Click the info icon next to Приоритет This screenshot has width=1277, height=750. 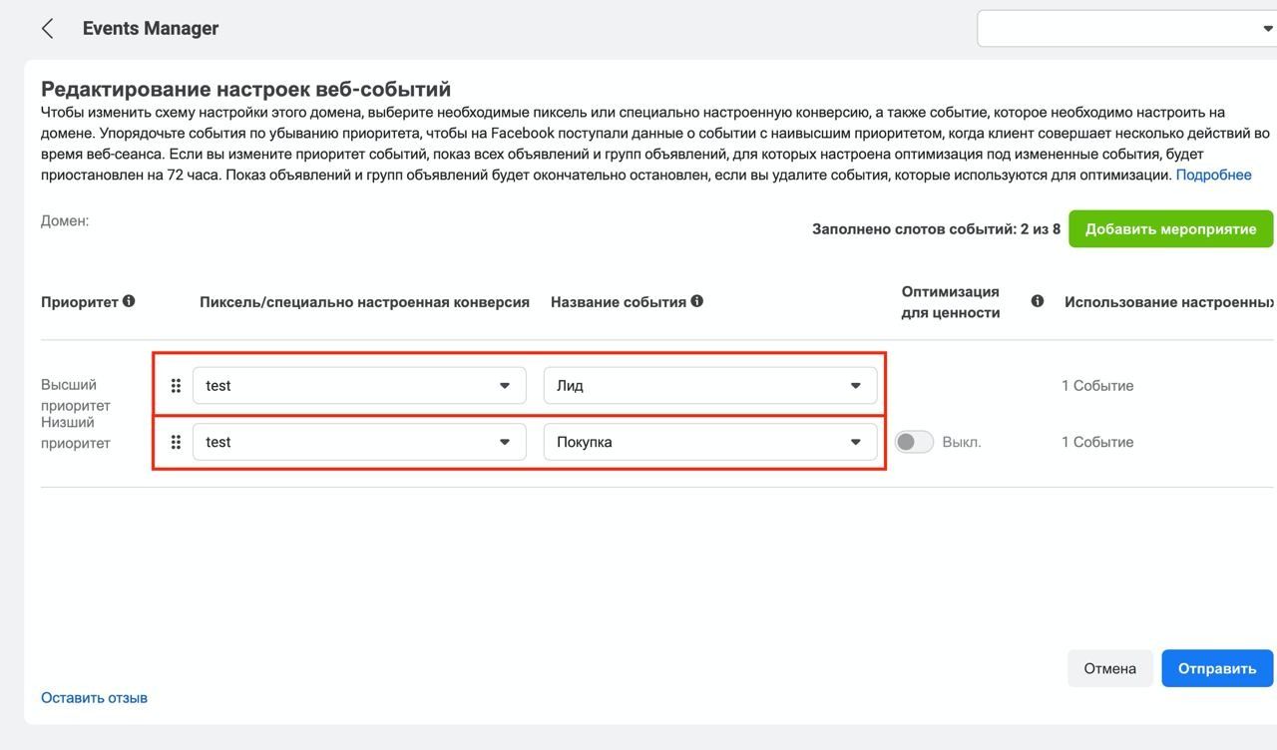(129, 301)
